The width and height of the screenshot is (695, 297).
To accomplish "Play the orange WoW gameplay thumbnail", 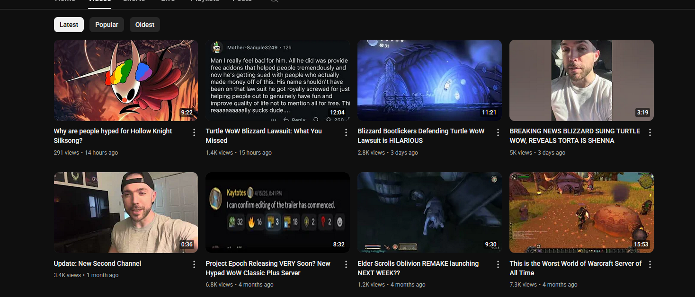I will [x=581, y=212].
